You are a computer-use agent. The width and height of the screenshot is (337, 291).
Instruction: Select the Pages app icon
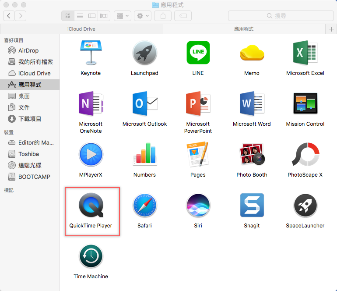(198, 154)
